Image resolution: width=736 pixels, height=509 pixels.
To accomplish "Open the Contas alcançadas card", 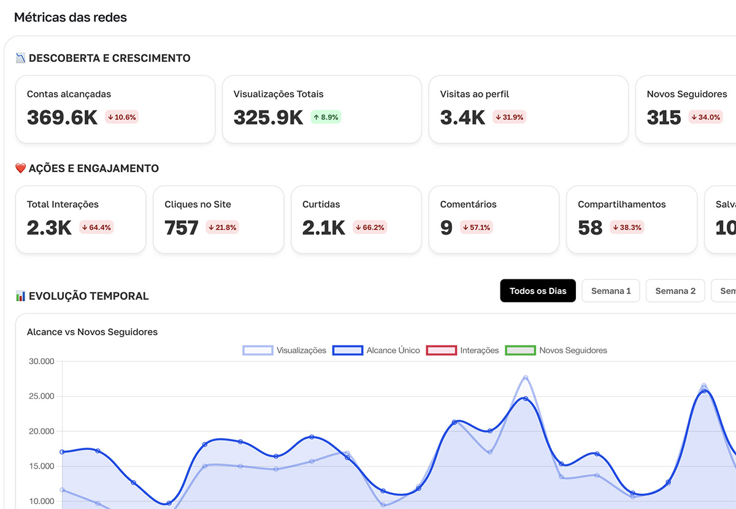I will click(x=115, y=110).
